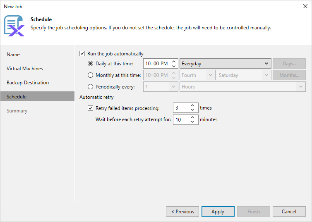Image resolution: width=312 pixels, height=222 pixels.
Task: Select Daily at this time radio
Action: [x=91, y=64]
